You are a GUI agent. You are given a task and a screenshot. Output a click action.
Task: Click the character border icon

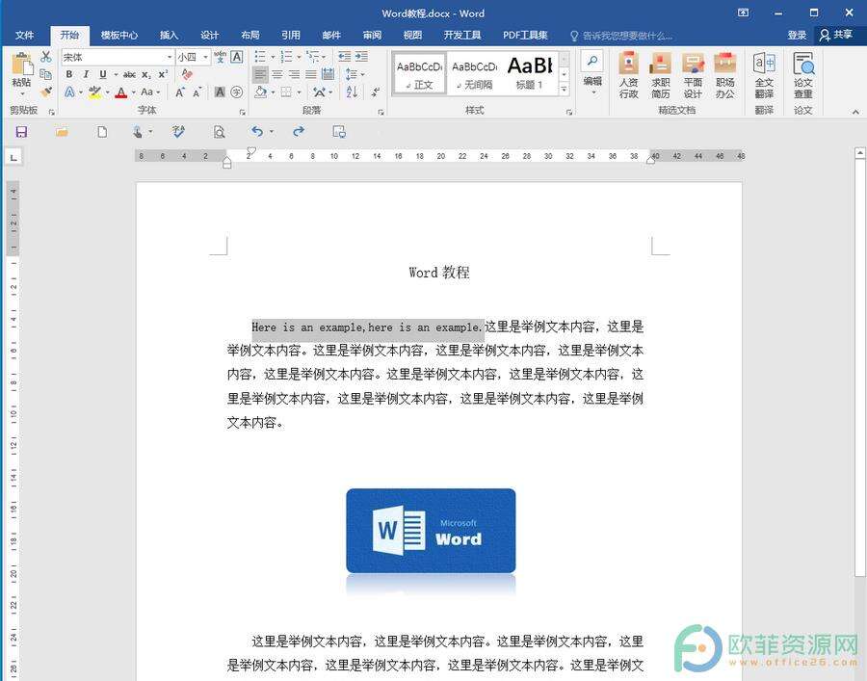point(237,57)
